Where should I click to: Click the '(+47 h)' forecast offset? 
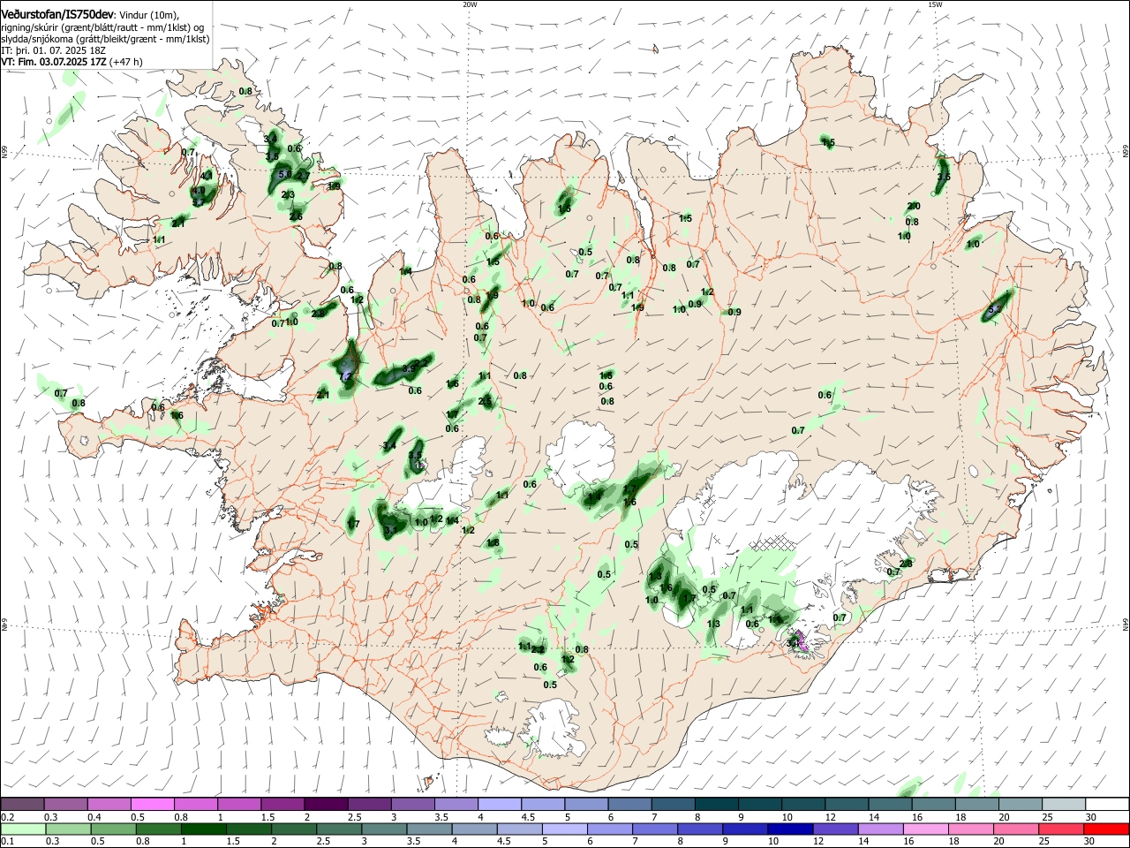(127, 62)
